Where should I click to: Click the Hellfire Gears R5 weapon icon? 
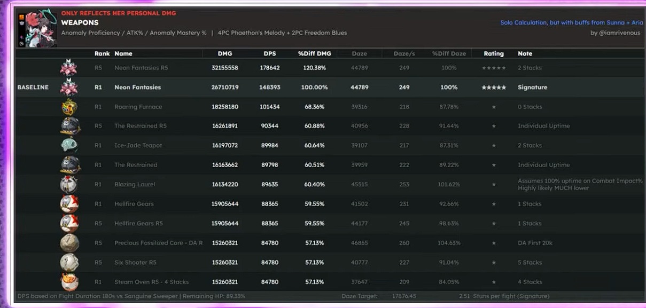(x=69, y=223)
